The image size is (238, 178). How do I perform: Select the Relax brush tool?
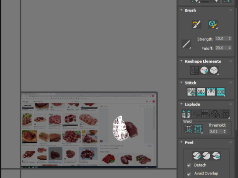coord(213,24)
